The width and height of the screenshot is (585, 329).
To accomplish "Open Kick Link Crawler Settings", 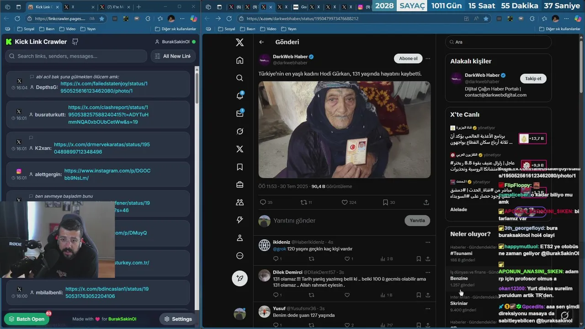I will click(x=178, y=319).
